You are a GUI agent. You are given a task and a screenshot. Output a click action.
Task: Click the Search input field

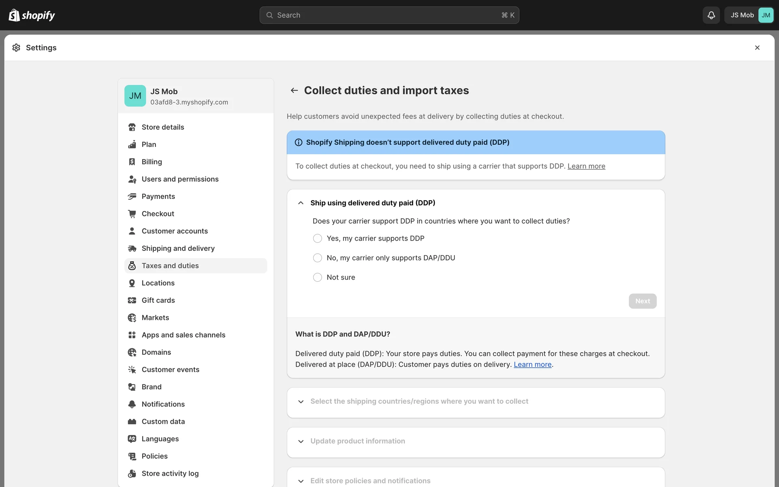pos(389,15)
